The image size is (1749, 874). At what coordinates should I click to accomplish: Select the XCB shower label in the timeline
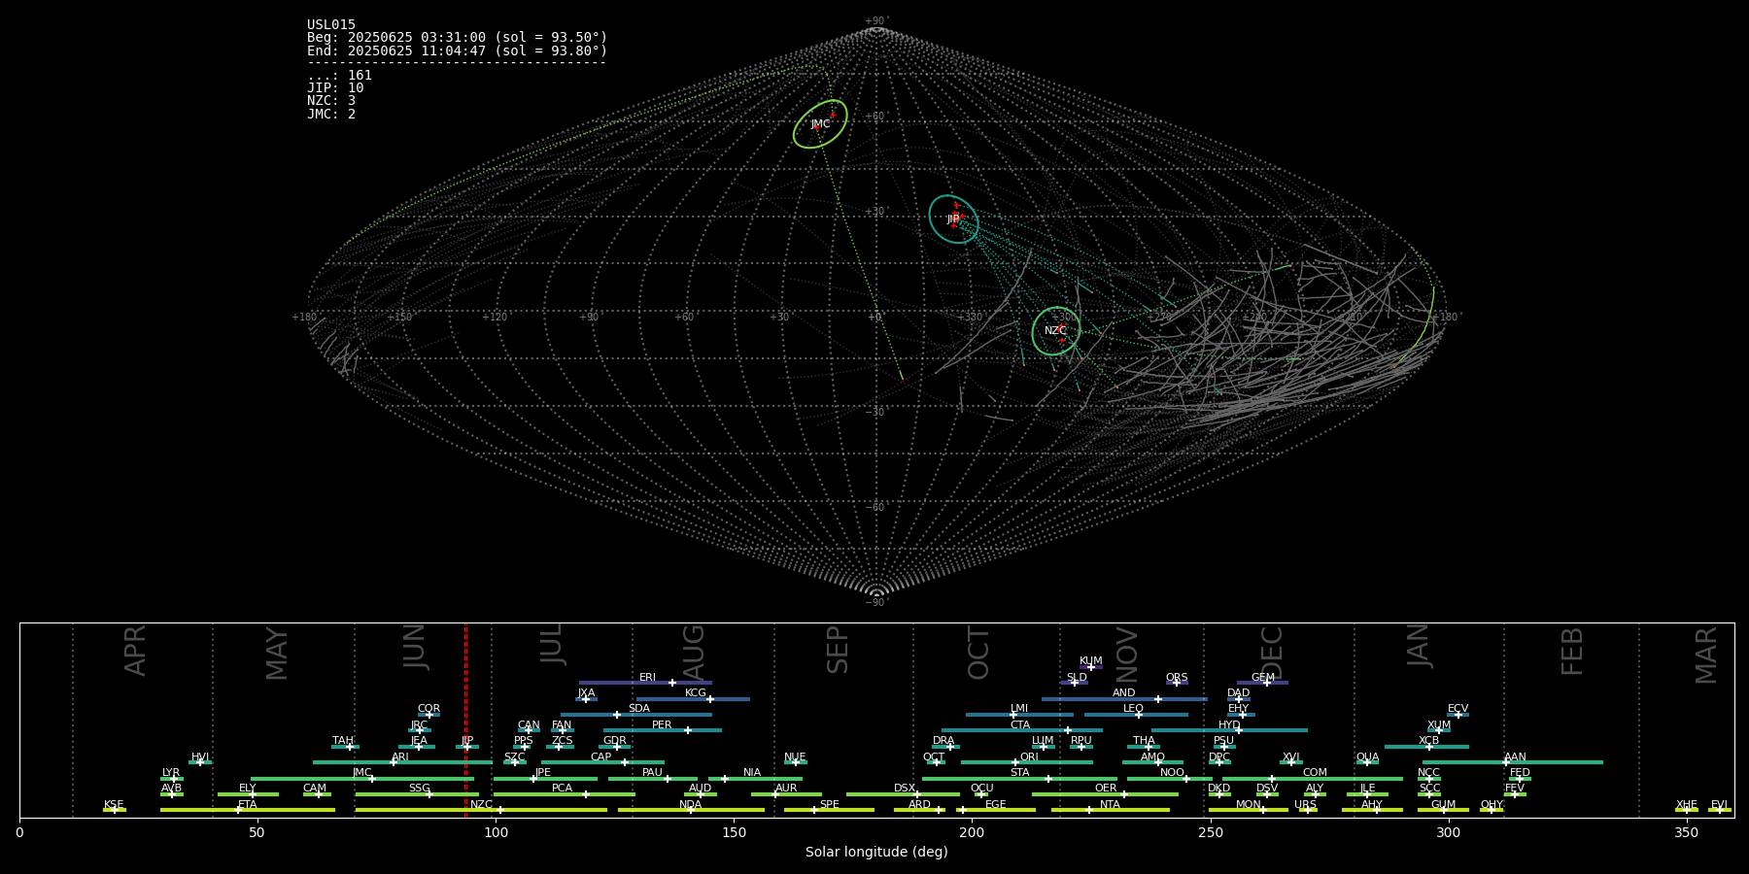tap(1428, 741)
